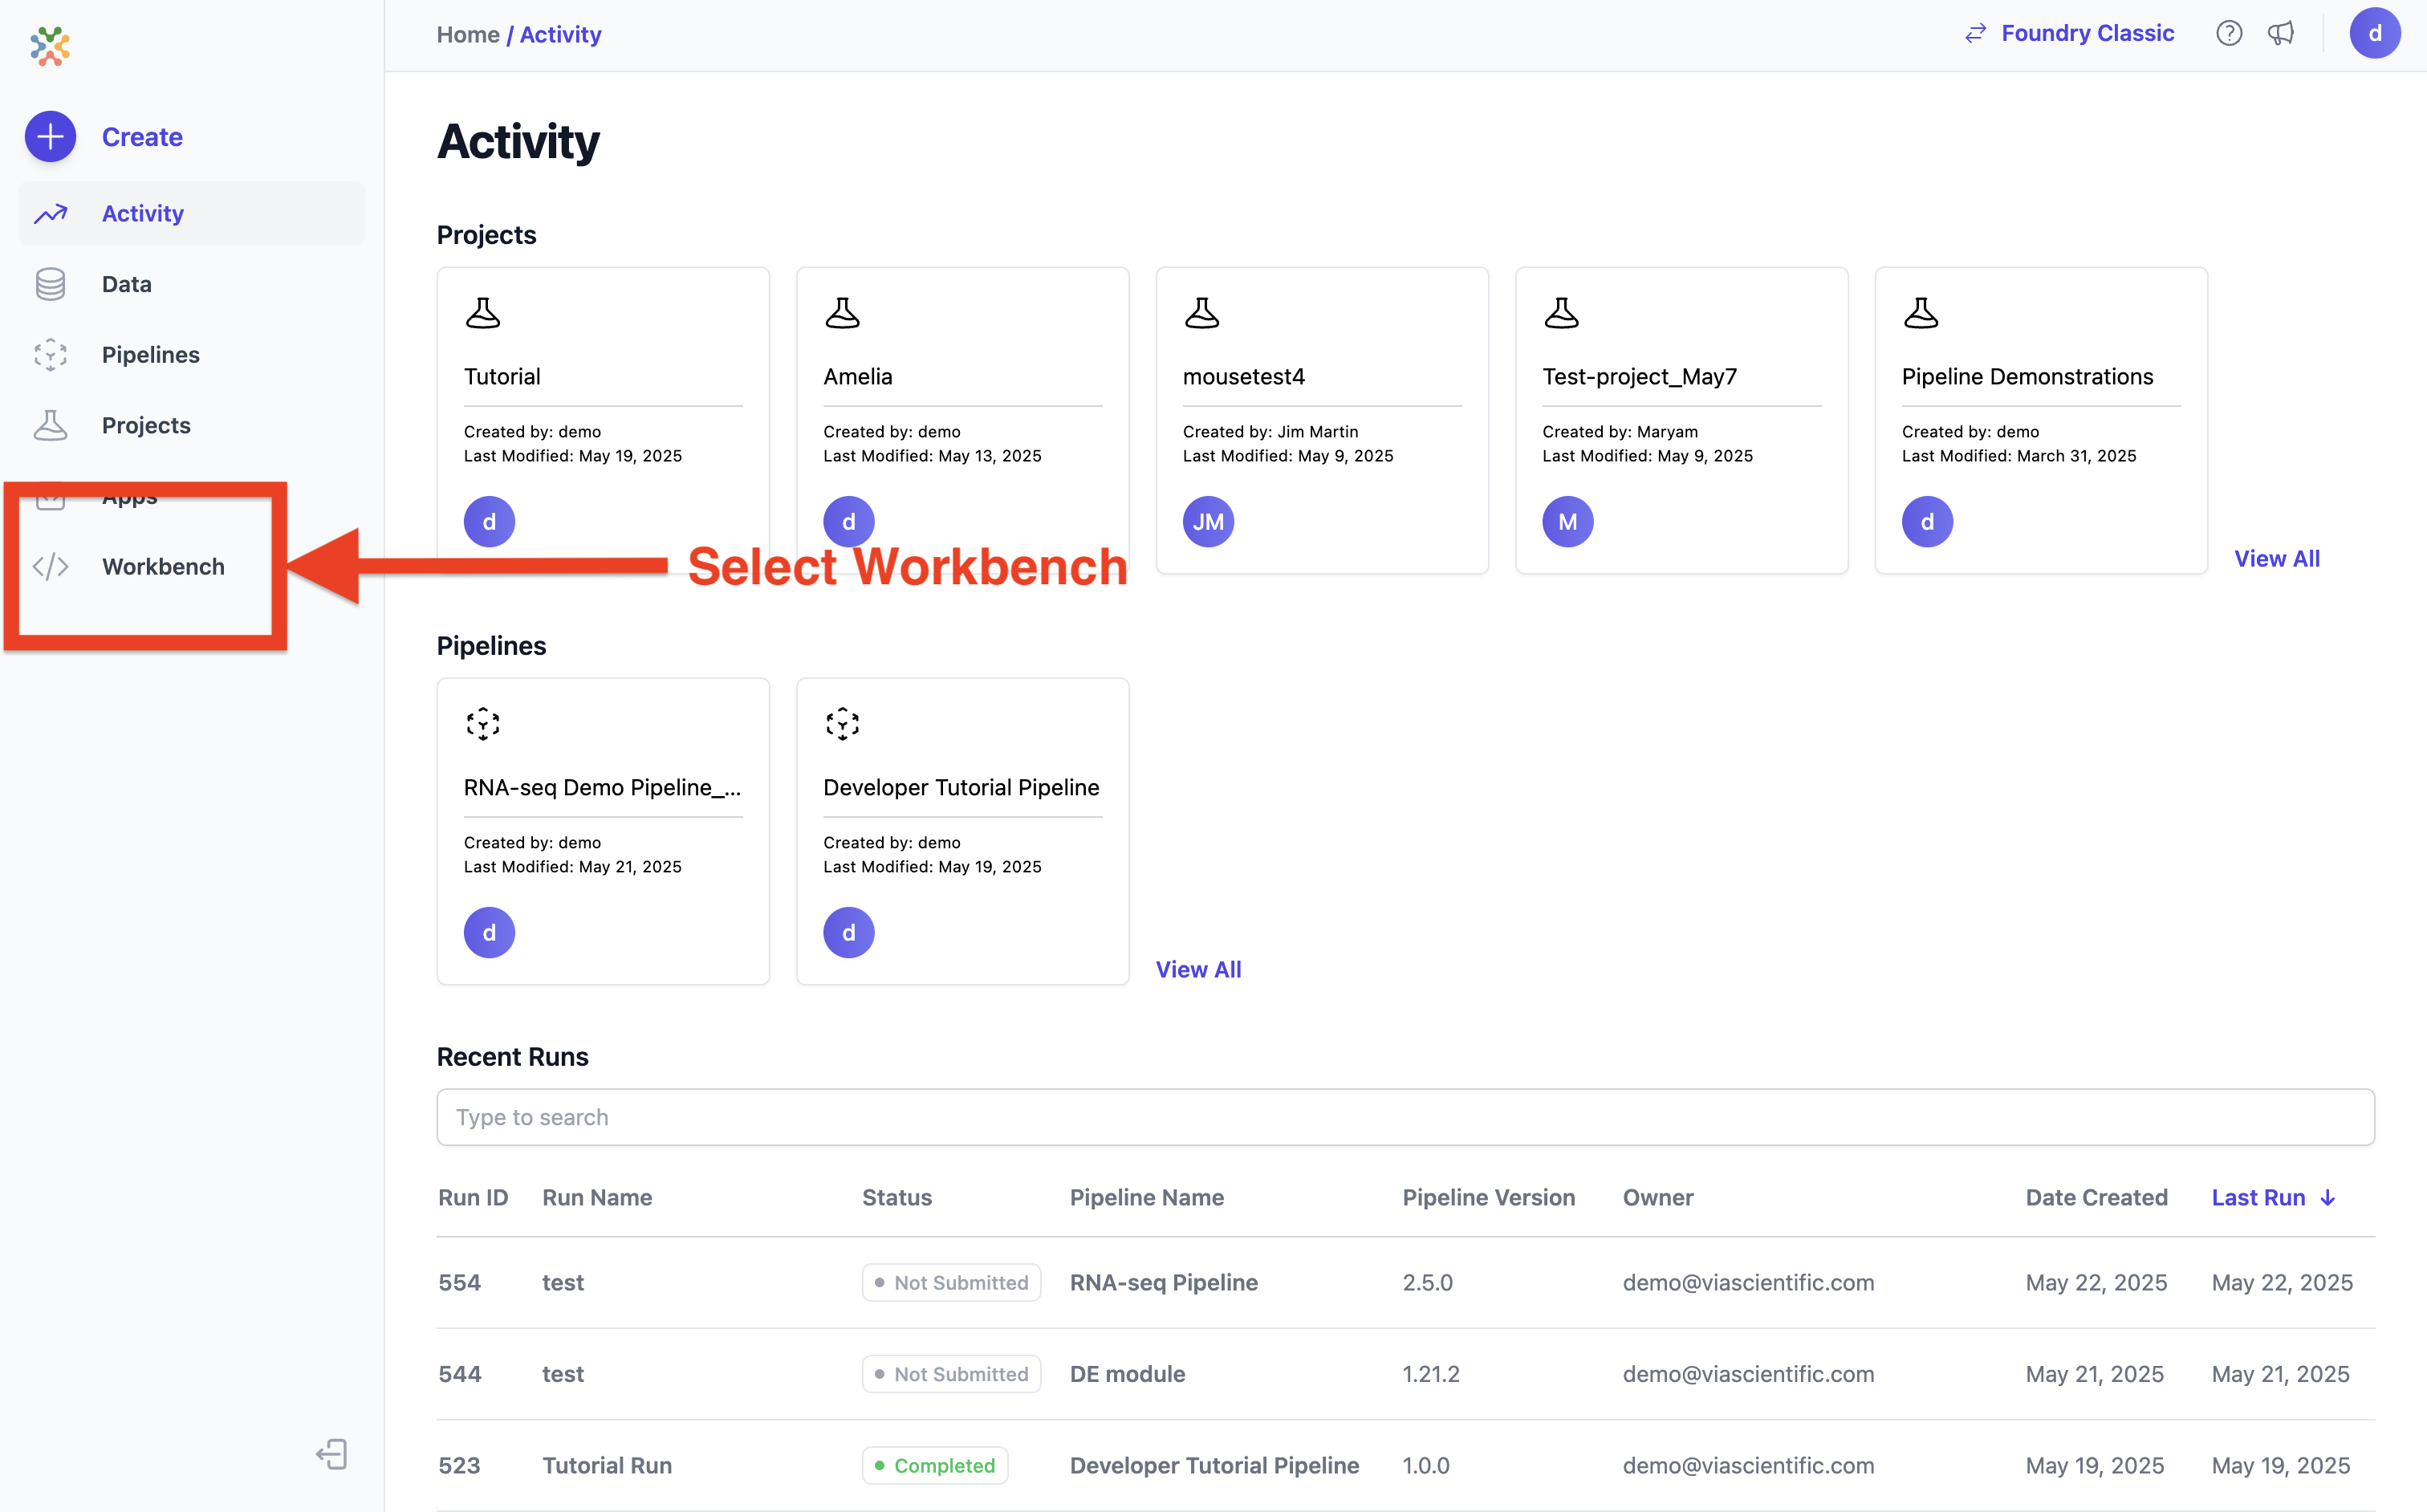Image resolution: width=2427 pixels, height=1512 pixels.
Task: Open the mousetest4 project card
Action: click(x=1322, y=420)
